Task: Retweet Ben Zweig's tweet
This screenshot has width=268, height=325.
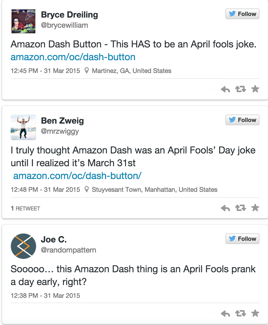Action: click(x=241, y=208)
